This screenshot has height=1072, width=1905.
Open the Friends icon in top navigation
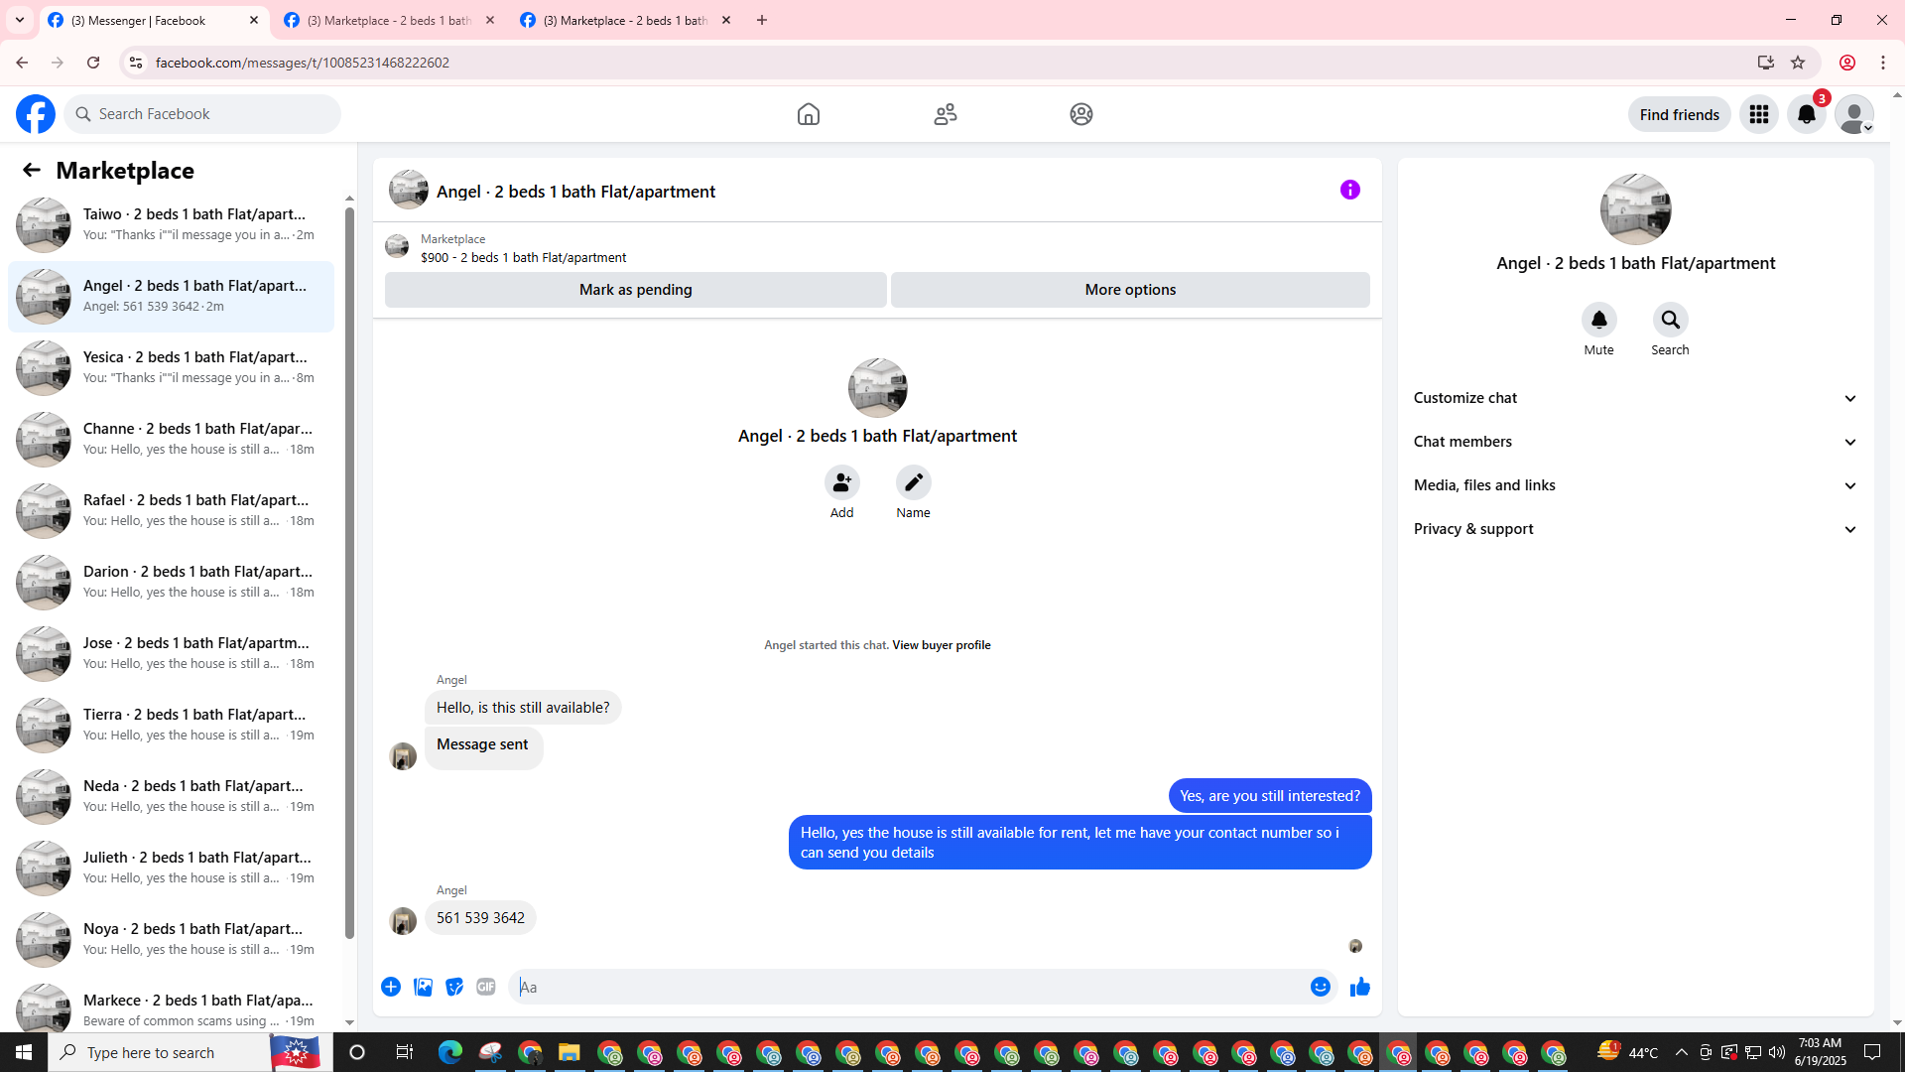point(946,114)
